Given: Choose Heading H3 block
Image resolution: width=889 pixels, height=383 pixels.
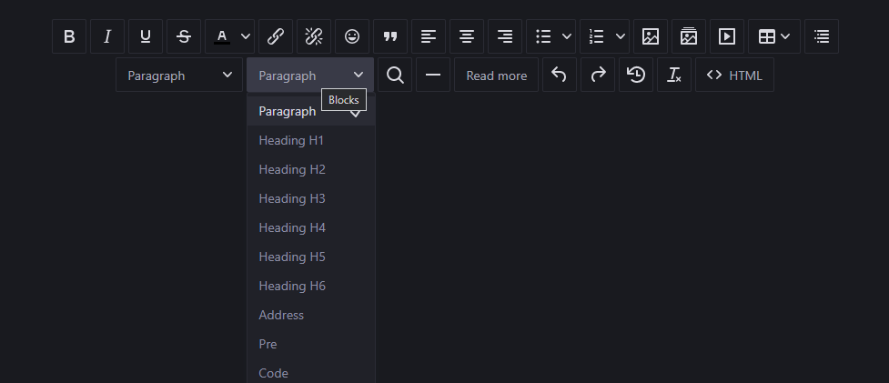Looking at the screenshot, I should tap(311, 199).
